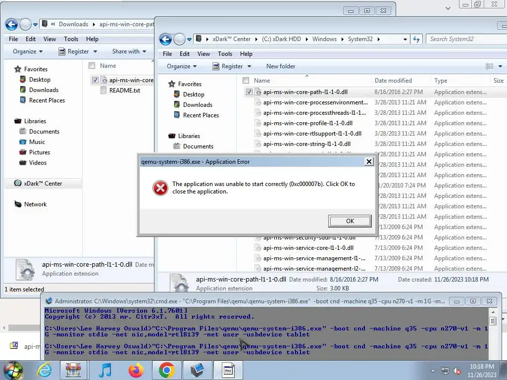507x380 pixels.
Task: Refresh the System32 folder view
Action: (416, 39)
